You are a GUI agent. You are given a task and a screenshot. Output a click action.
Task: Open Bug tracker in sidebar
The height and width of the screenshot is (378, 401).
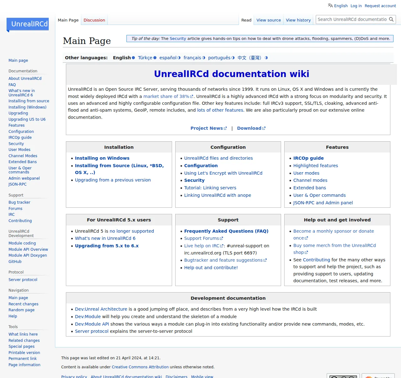click(19, 202)
